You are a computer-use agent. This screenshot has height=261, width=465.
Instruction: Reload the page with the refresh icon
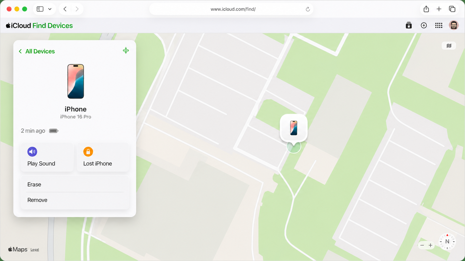click(308, 9)
